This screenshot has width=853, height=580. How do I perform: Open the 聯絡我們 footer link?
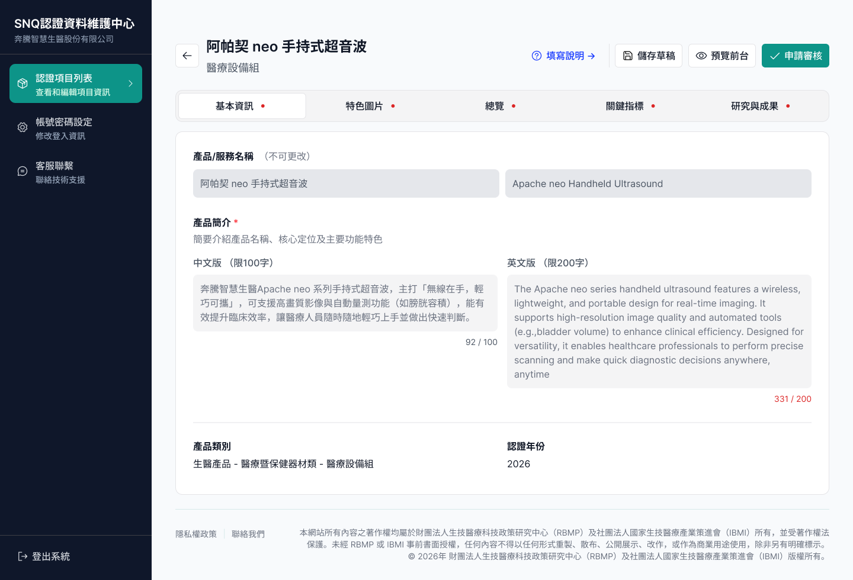point(248,533)
